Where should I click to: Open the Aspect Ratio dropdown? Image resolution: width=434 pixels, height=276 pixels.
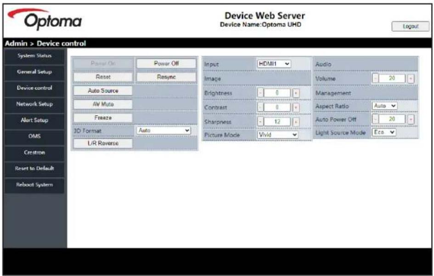point(384,106)
